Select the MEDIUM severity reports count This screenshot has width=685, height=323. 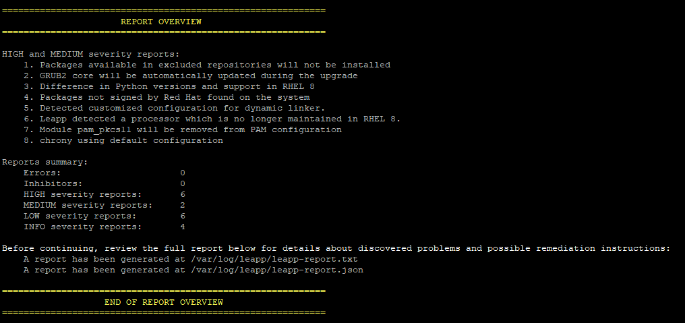[183, 205]
